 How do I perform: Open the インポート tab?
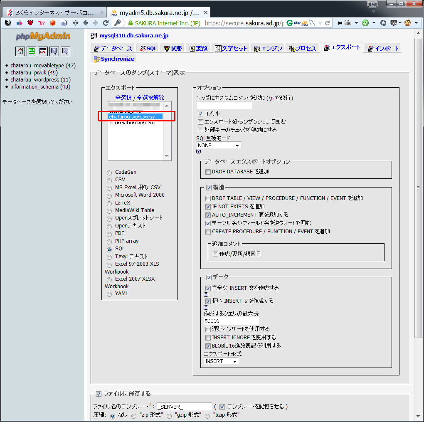tap(383, 48)
